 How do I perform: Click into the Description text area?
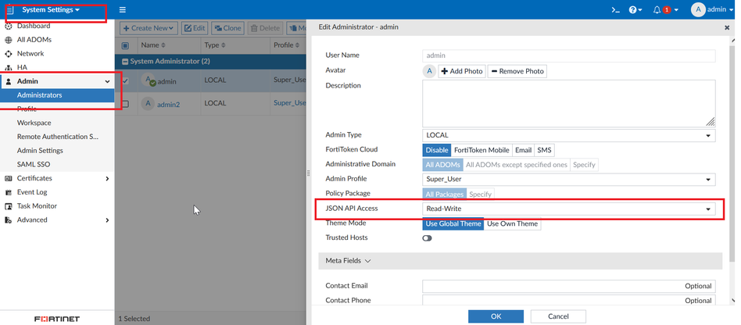(568, 102)
